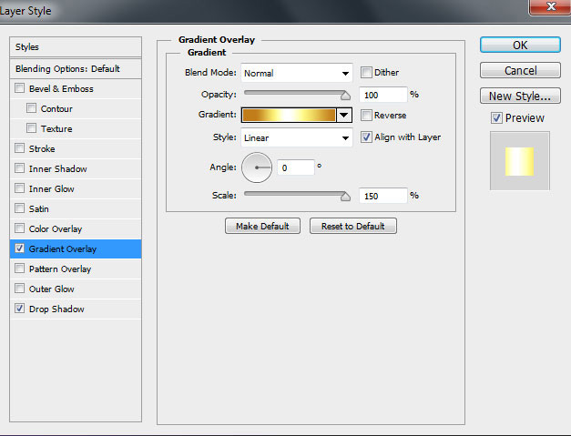Enable the Inner Shadow checkbox
This screenshot has height=436, width=571.
pyautogui.click(x=20, y=168)
